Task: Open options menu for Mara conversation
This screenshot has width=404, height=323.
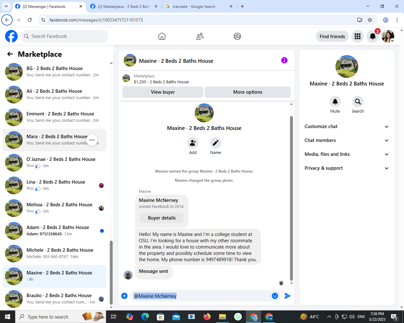Action: click(x=92, y=140)
